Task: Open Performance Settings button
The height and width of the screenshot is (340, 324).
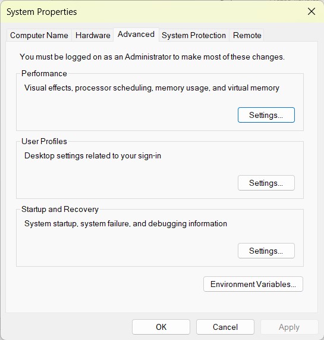Action: tap(266, 115)
